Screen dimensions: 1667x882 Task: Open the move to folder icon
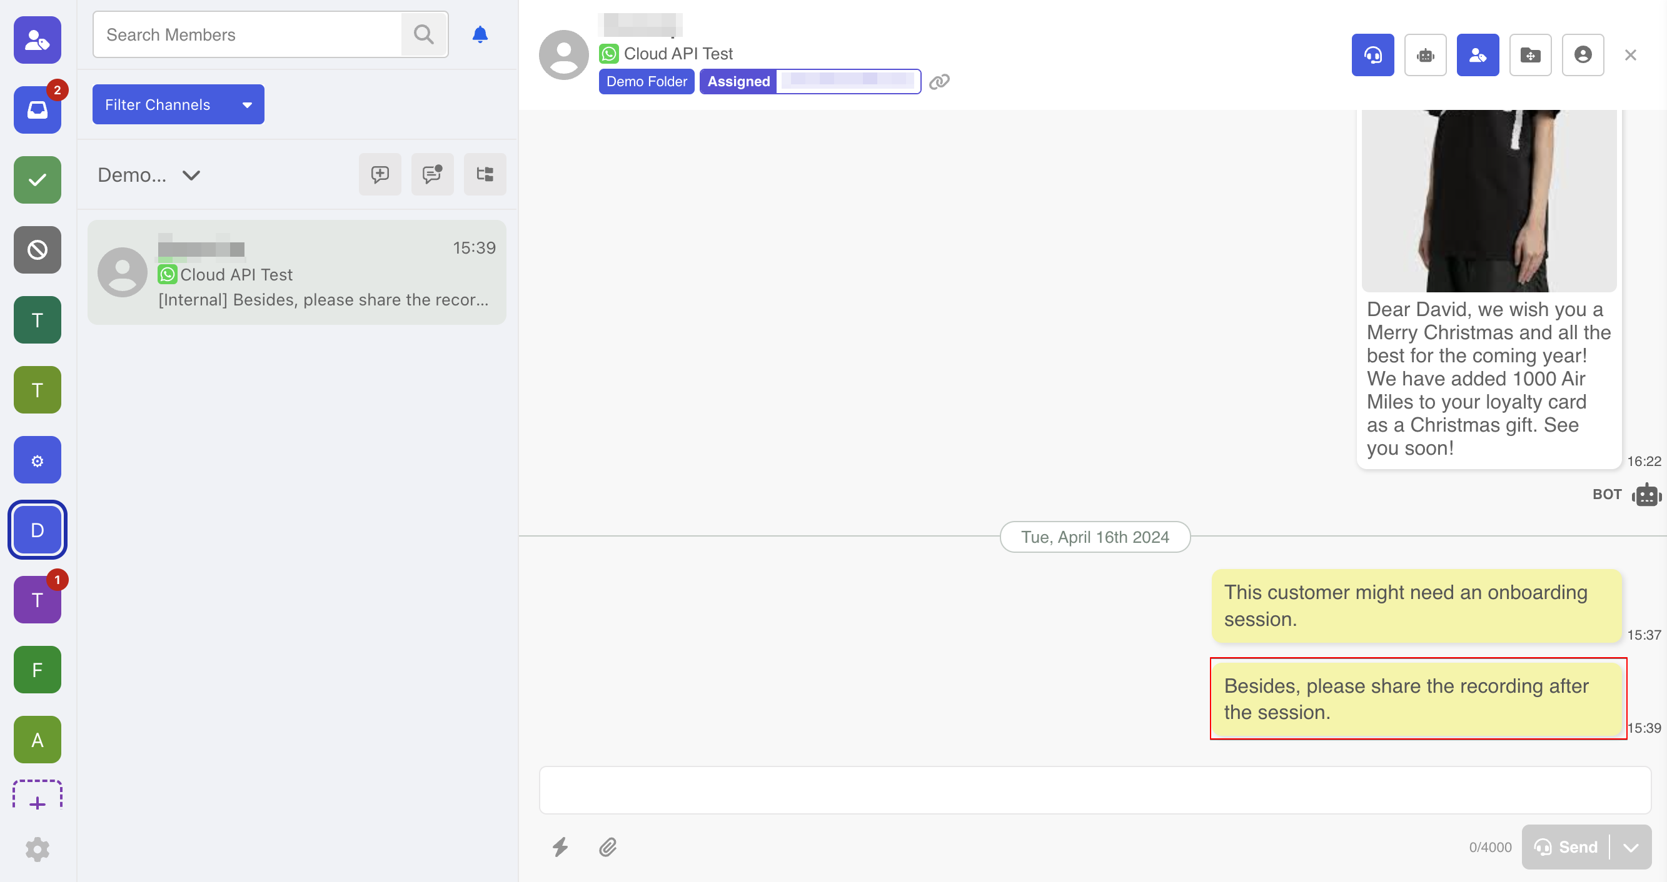point(1530,55)
